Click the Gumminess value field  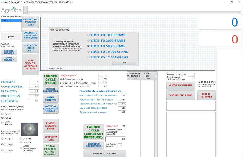tap(34, 101)
